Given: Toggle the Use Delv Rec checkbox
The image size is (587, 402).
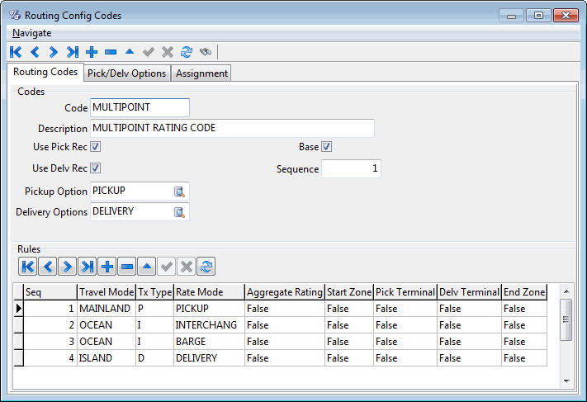Looking at the screenshot, I should coord(96,168).
